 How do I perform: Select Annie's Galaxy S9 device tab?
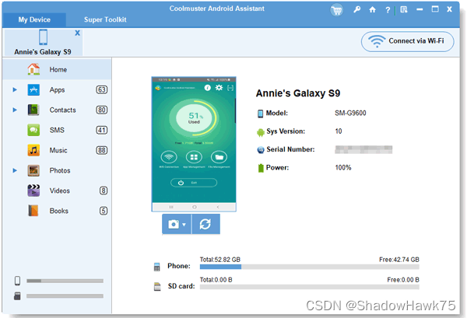pyautogui.click(x=43, y=43)
